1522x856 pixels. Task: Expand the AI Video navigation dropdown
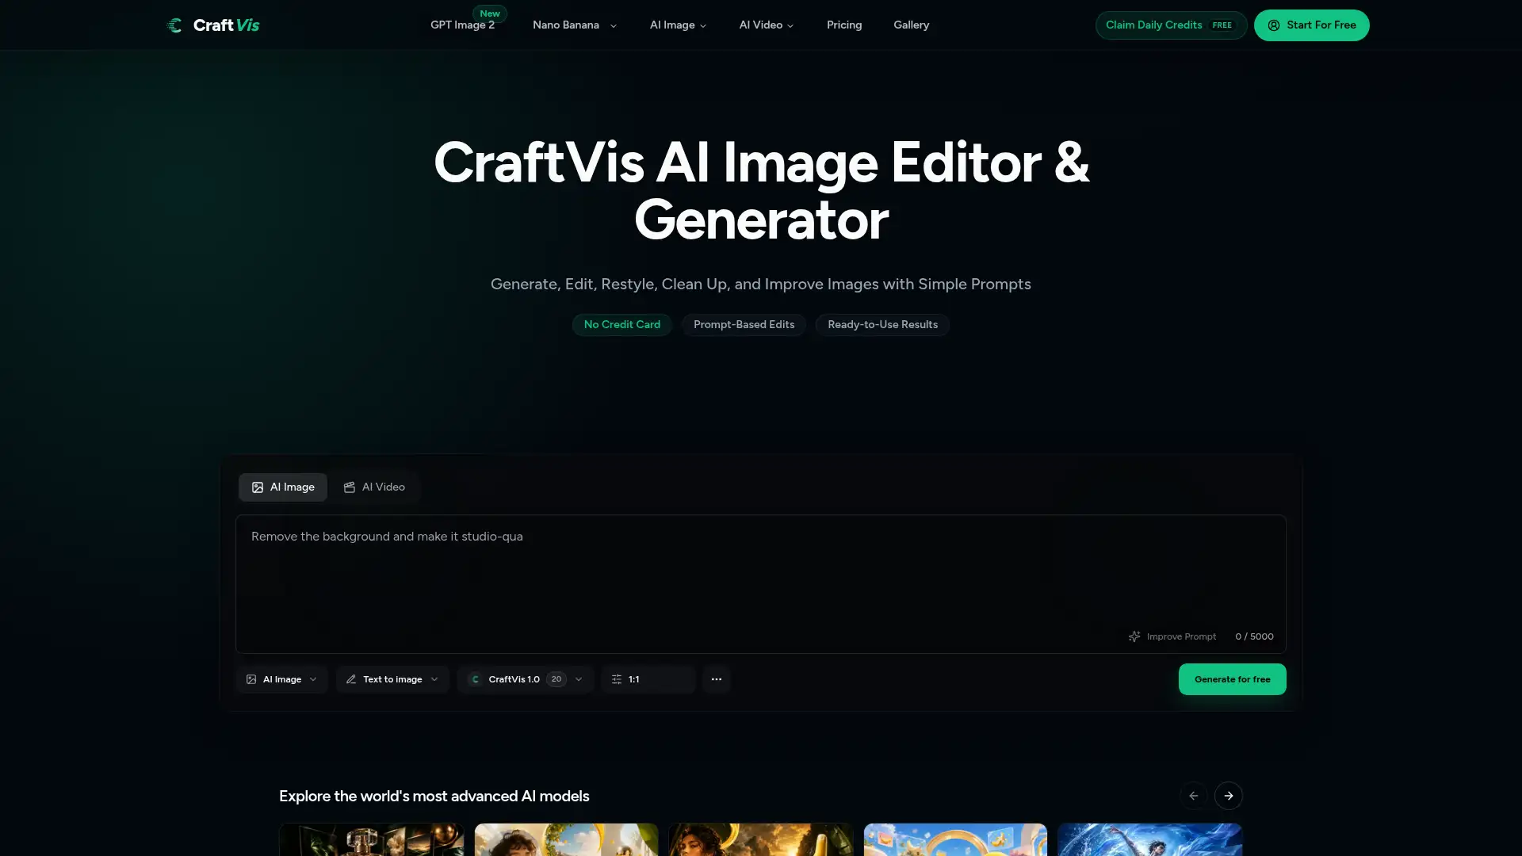pos(766,25)
